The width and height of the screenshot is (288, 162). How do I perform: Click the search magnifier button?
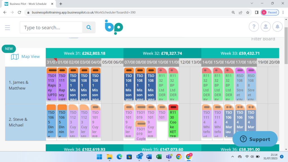pos(89,28)
